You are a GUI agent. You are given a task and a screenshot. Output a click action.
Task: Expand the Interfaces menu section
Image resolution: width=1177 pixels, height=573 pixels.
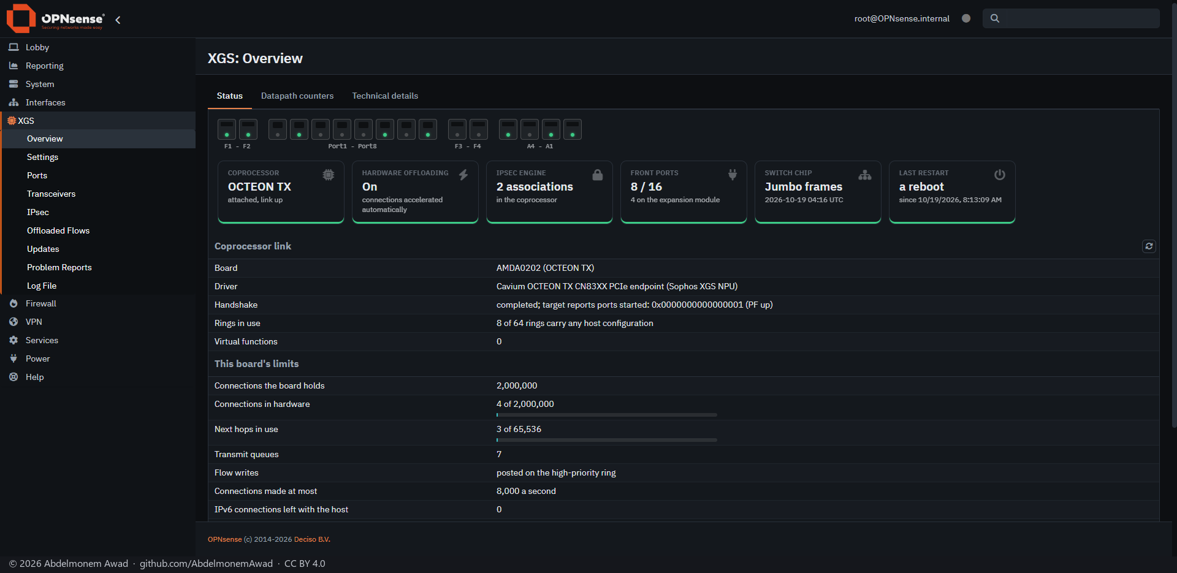click(98, 102)
